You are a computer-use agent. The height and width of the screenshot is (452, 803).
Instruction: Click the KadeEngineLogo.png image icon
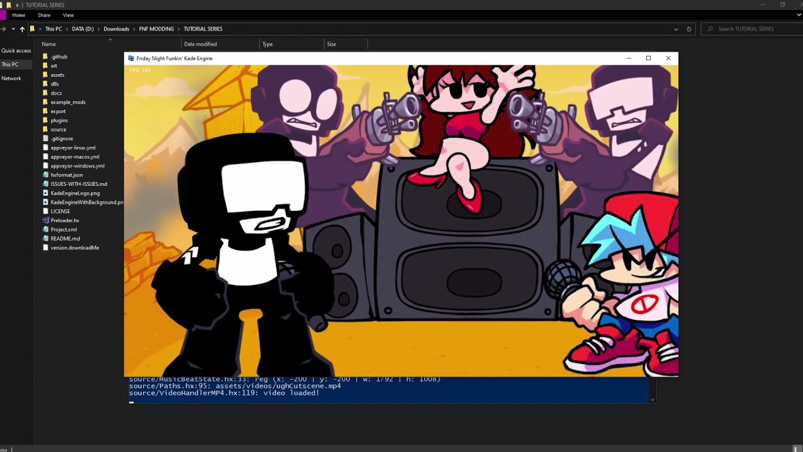pos(45,193)
